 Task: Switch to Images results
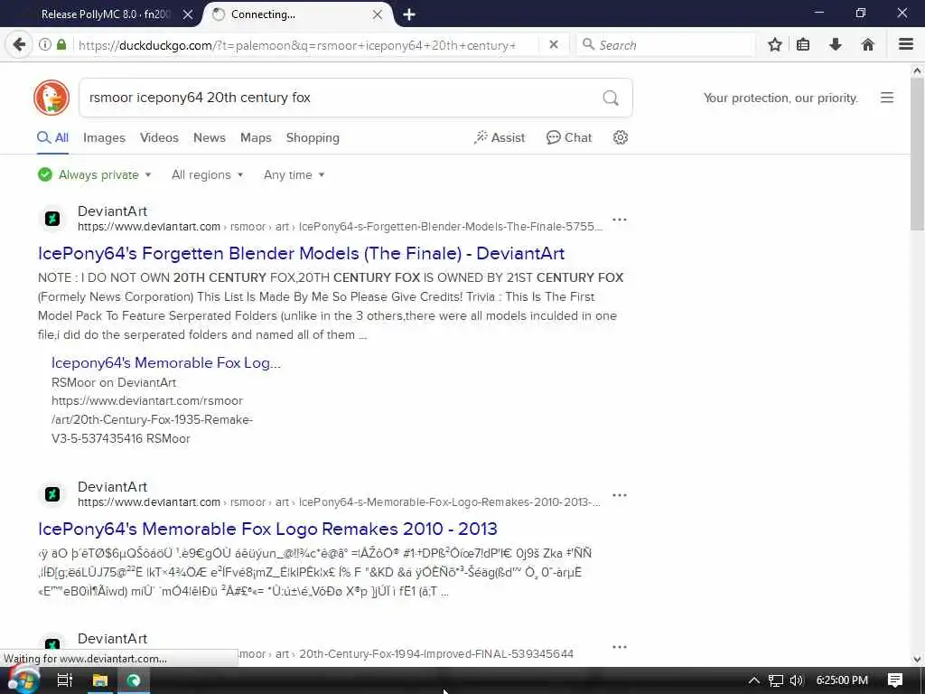pyautogui.click(x=104, y=137)
